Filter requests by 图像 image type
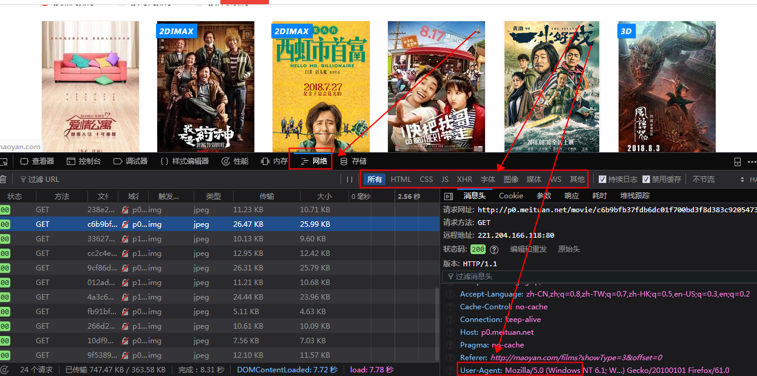This screenshot has width=757, height=376. click(511, 180)
